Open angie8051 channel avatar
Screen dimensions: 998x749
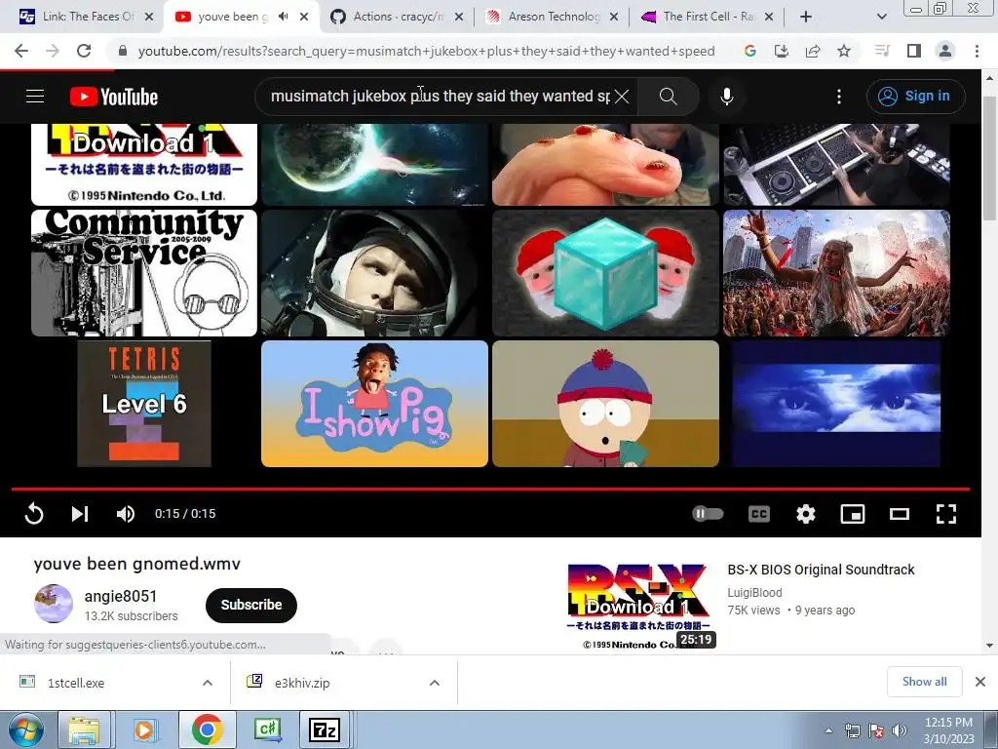coord(54,604)
